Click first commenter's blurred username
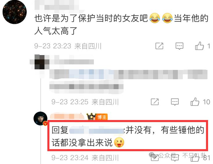 (x=57, y=6)
